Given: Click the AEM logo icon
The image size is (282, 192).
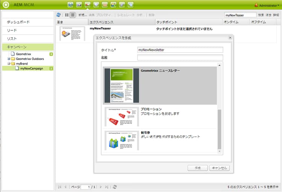Looking at the screenshot, I should pyautogui.click(x=6, y=4).
